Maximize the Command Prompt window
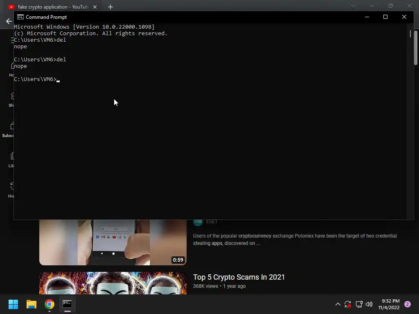This screenshot has width=419, height=314. tap(385, 17)
